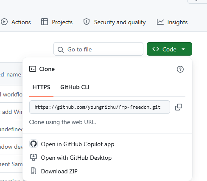Click the magnifier icon in Go to file

coord(61,50)
